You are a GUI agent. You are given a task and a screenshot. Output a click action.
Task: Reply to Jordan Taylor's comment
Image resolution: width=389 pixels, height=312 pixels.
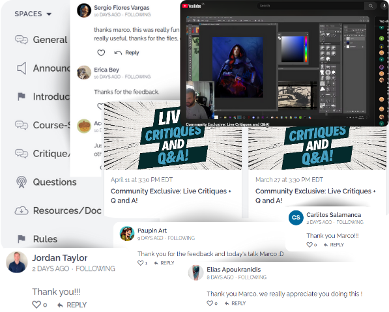pos(72,305)
